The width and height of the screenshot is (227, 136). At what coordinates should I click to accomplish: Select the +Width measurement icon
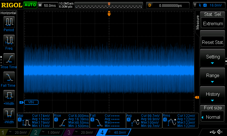[x=9, y=96]
